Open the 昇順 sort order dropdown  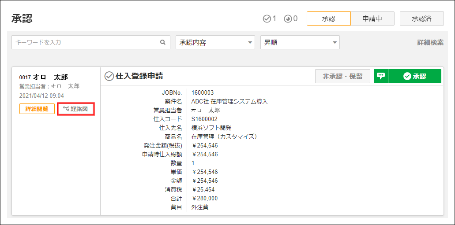pos(300,43)
